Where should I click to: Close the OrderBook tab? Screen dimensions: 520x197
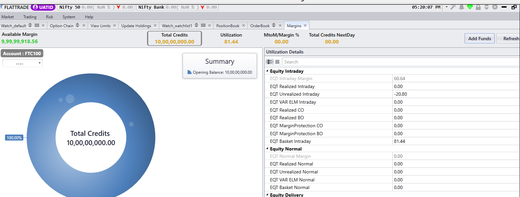[280, 25]
